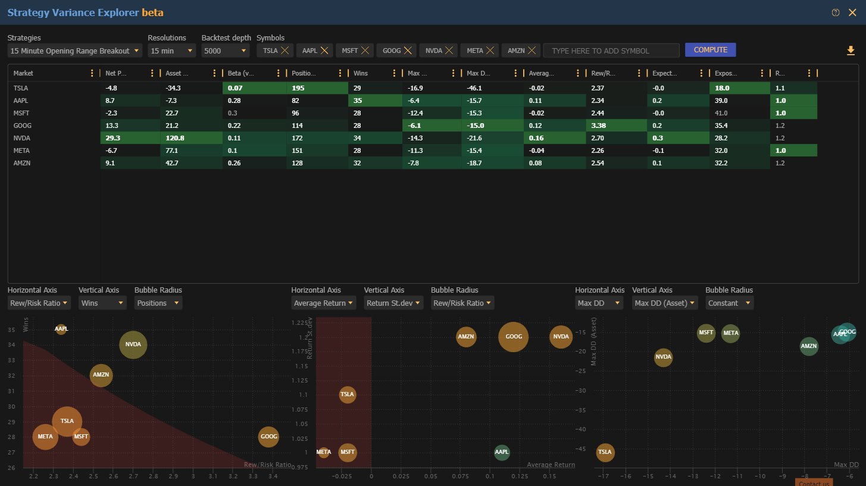Remove the NVDA symbol chip

(449, 51)
